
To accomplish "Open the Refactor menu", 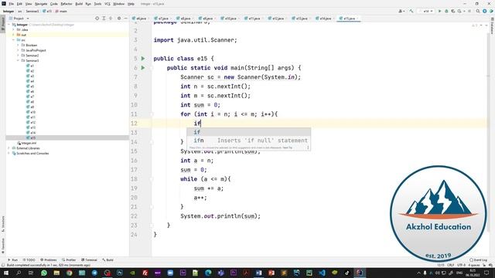I will [x=67, y=4].
